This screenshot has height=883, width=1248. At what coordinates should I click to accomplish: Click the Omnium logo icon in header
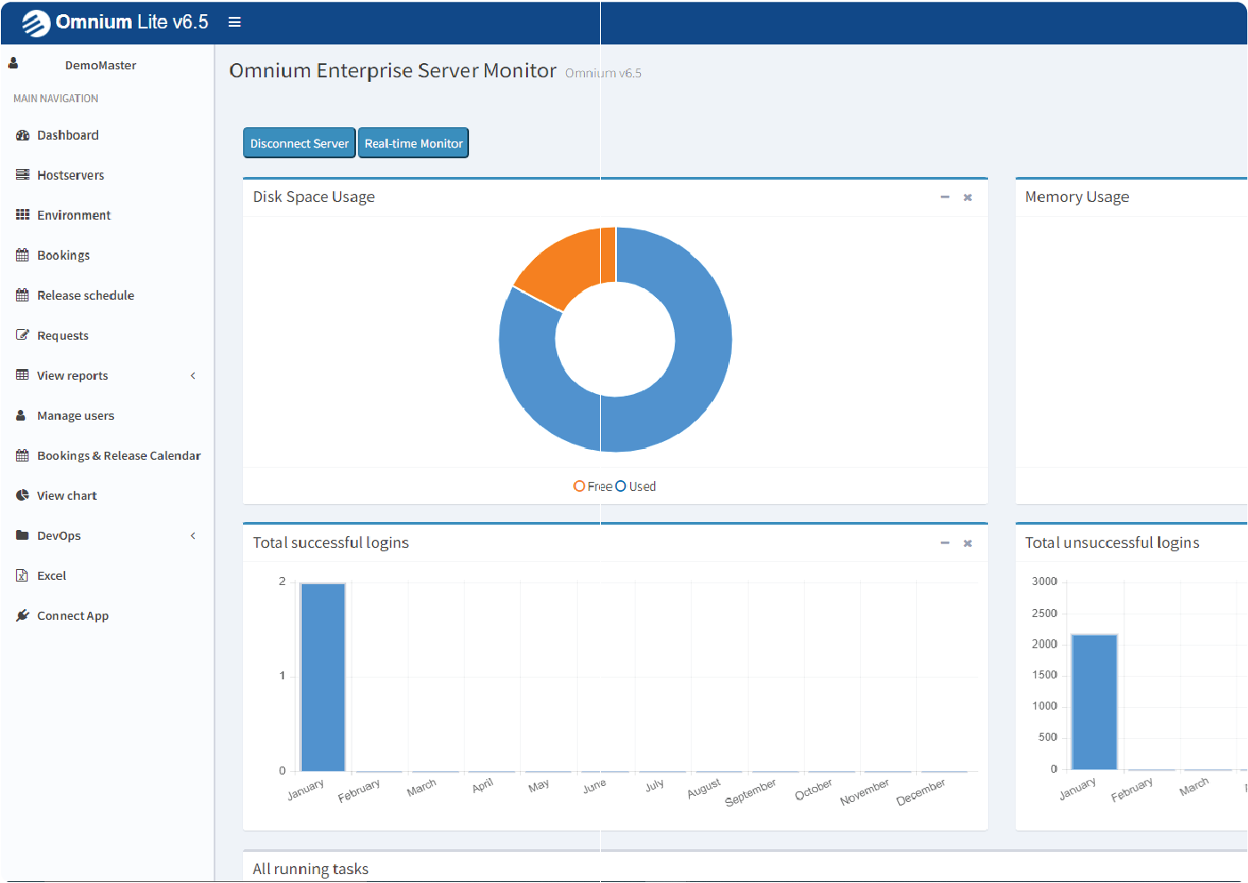pos(36,22)
